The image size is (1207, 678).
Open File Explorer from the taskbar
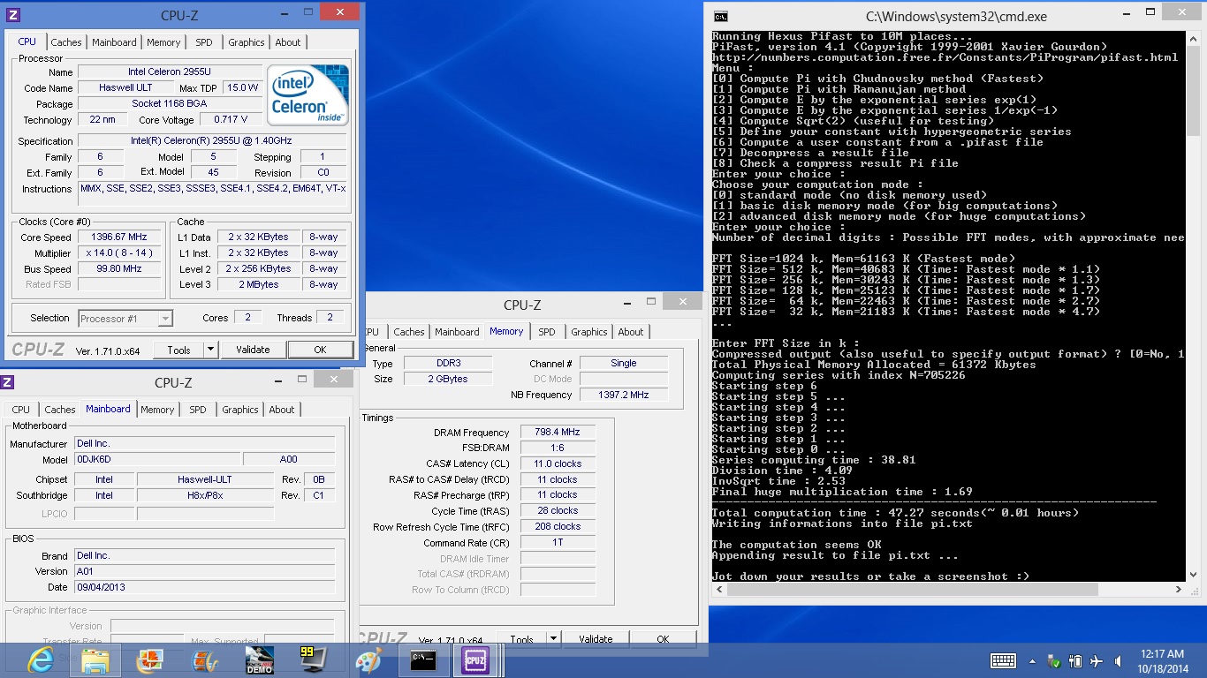pyautogui.click(x=95, y=660)
